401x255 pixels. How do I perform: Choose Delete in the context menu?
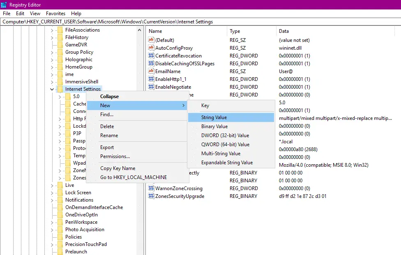[137, 126]
